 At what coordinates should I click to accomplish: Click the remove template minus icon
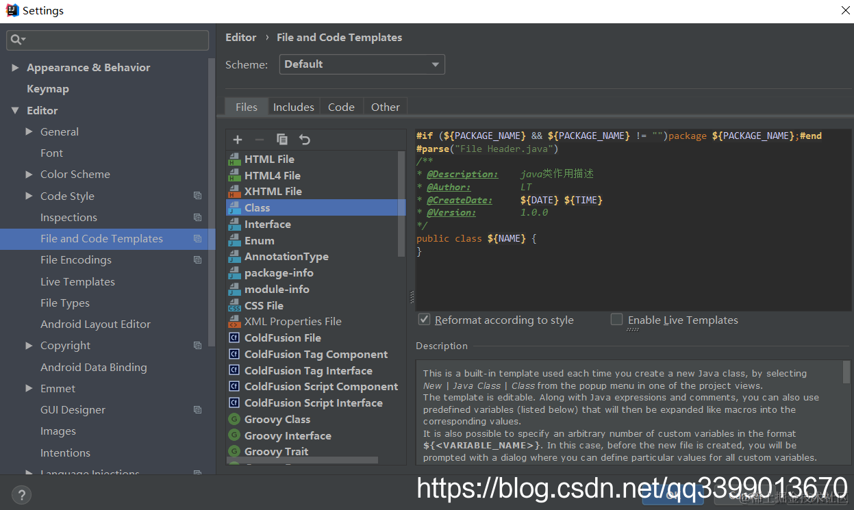[259, 140]
